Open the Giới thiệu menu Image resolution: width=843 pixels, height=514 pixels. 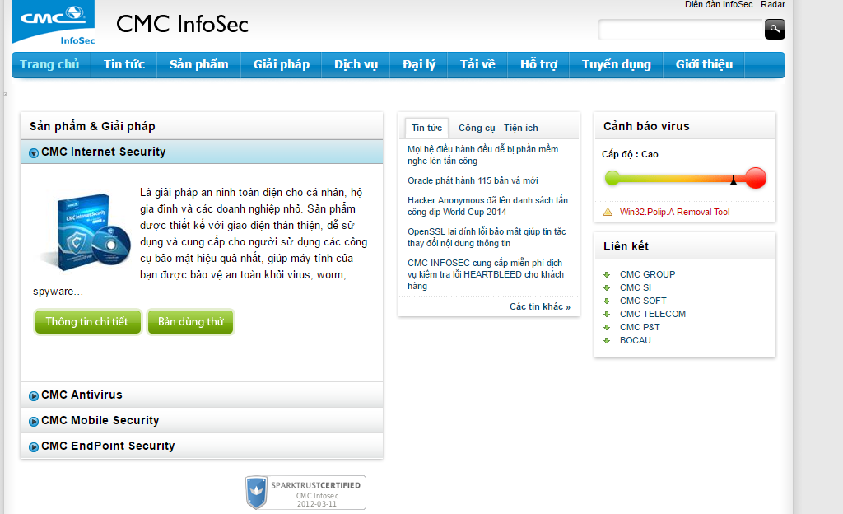tap(705, 64)
